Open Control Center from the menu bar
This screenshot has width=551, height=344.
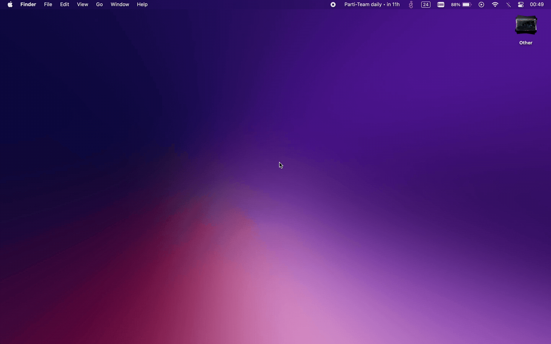pyautogui.click(x=521, y=5)
